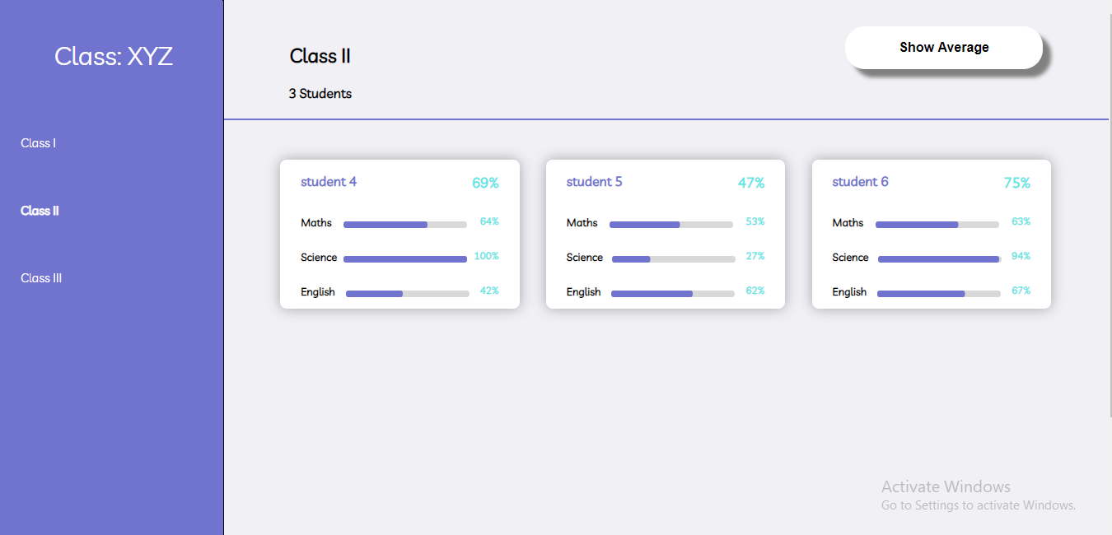This screenshot has height=535, width=1112.
Task: Open the student 5 card title
Action: click(x=594, y=181)
